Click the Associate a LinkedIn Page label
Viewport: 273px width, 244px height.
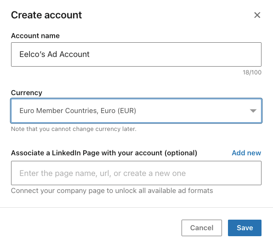coord(104,153)
